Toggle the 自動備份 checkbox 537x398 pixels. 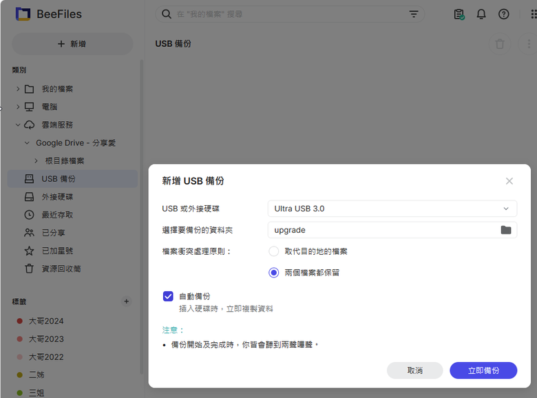(x=168, y=296)
